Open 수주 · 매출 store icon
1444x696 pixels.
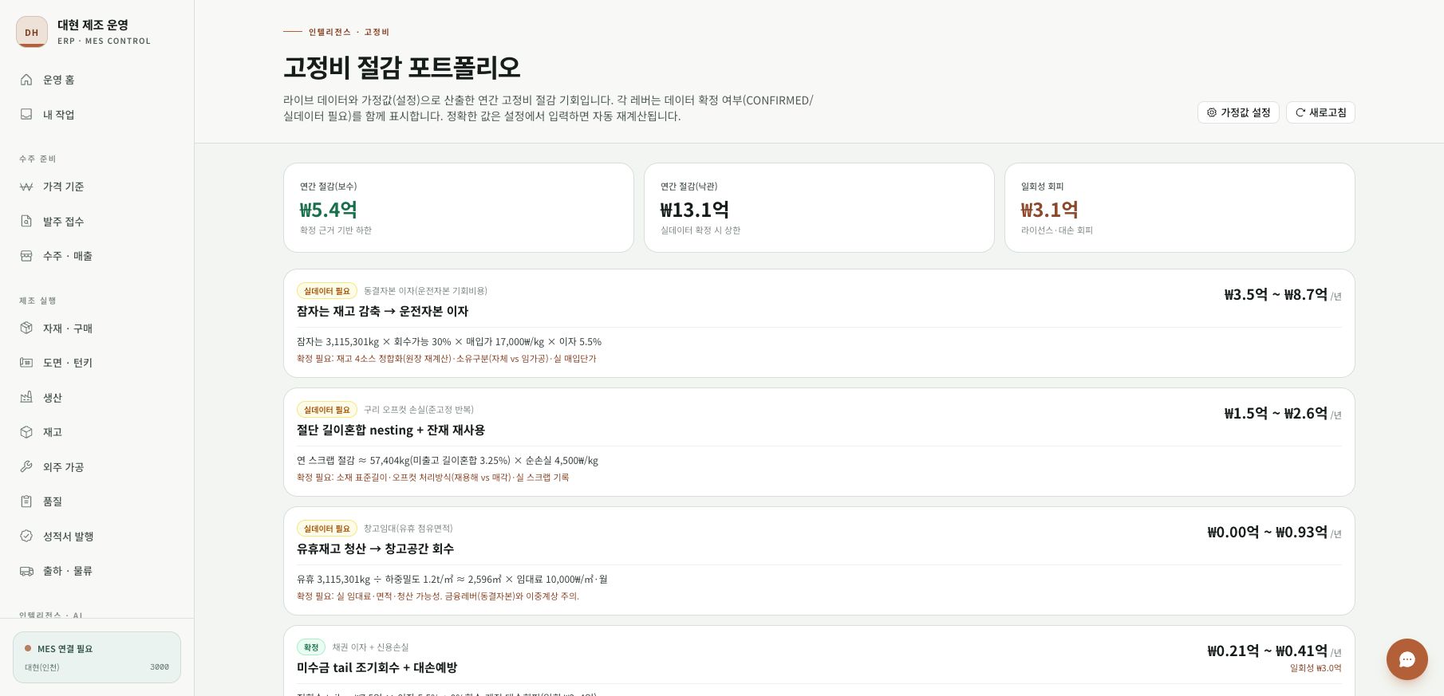click(x=26, y=256)
